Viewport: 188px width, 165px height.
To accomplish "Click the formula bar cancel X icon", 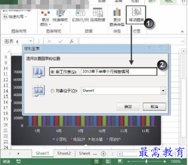I will click(x=49, y=41).
